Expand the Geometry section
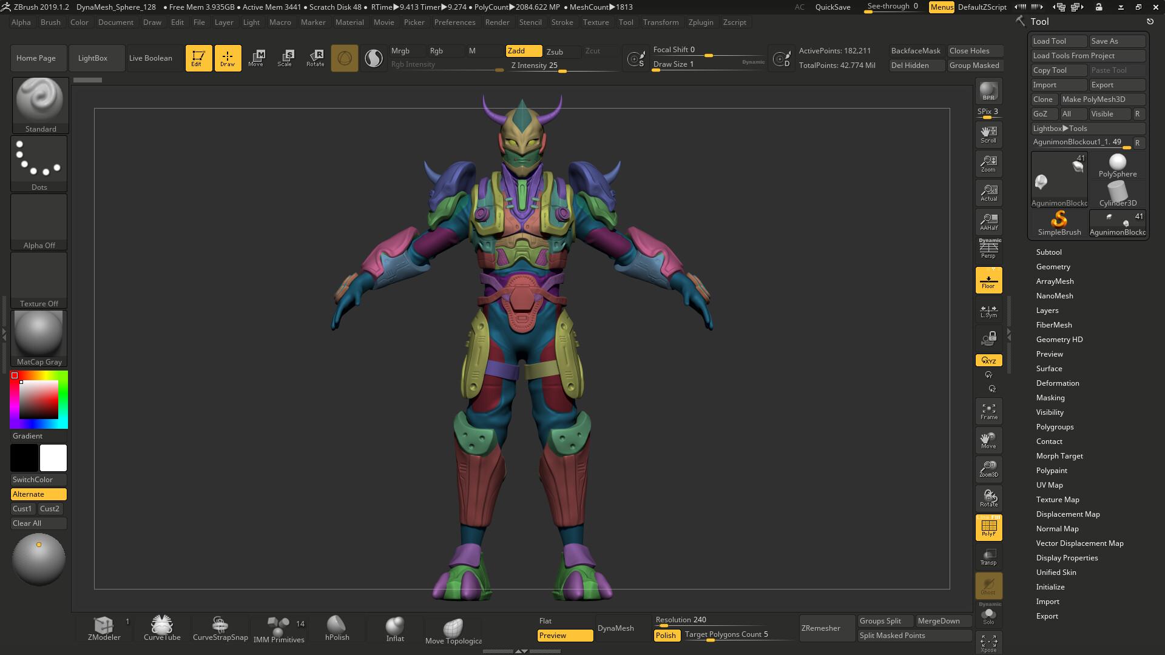The image size is (1165, 655). pyautogui.click(x=1053, y=267)
